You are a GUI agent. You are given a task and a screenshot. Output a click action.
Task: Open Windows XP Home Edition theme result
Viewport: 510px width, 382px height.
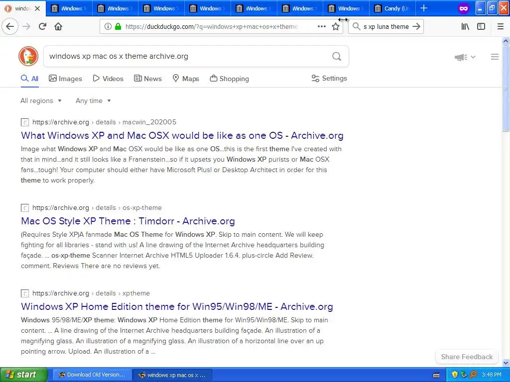pyautogui.click(x=177, y=306)
